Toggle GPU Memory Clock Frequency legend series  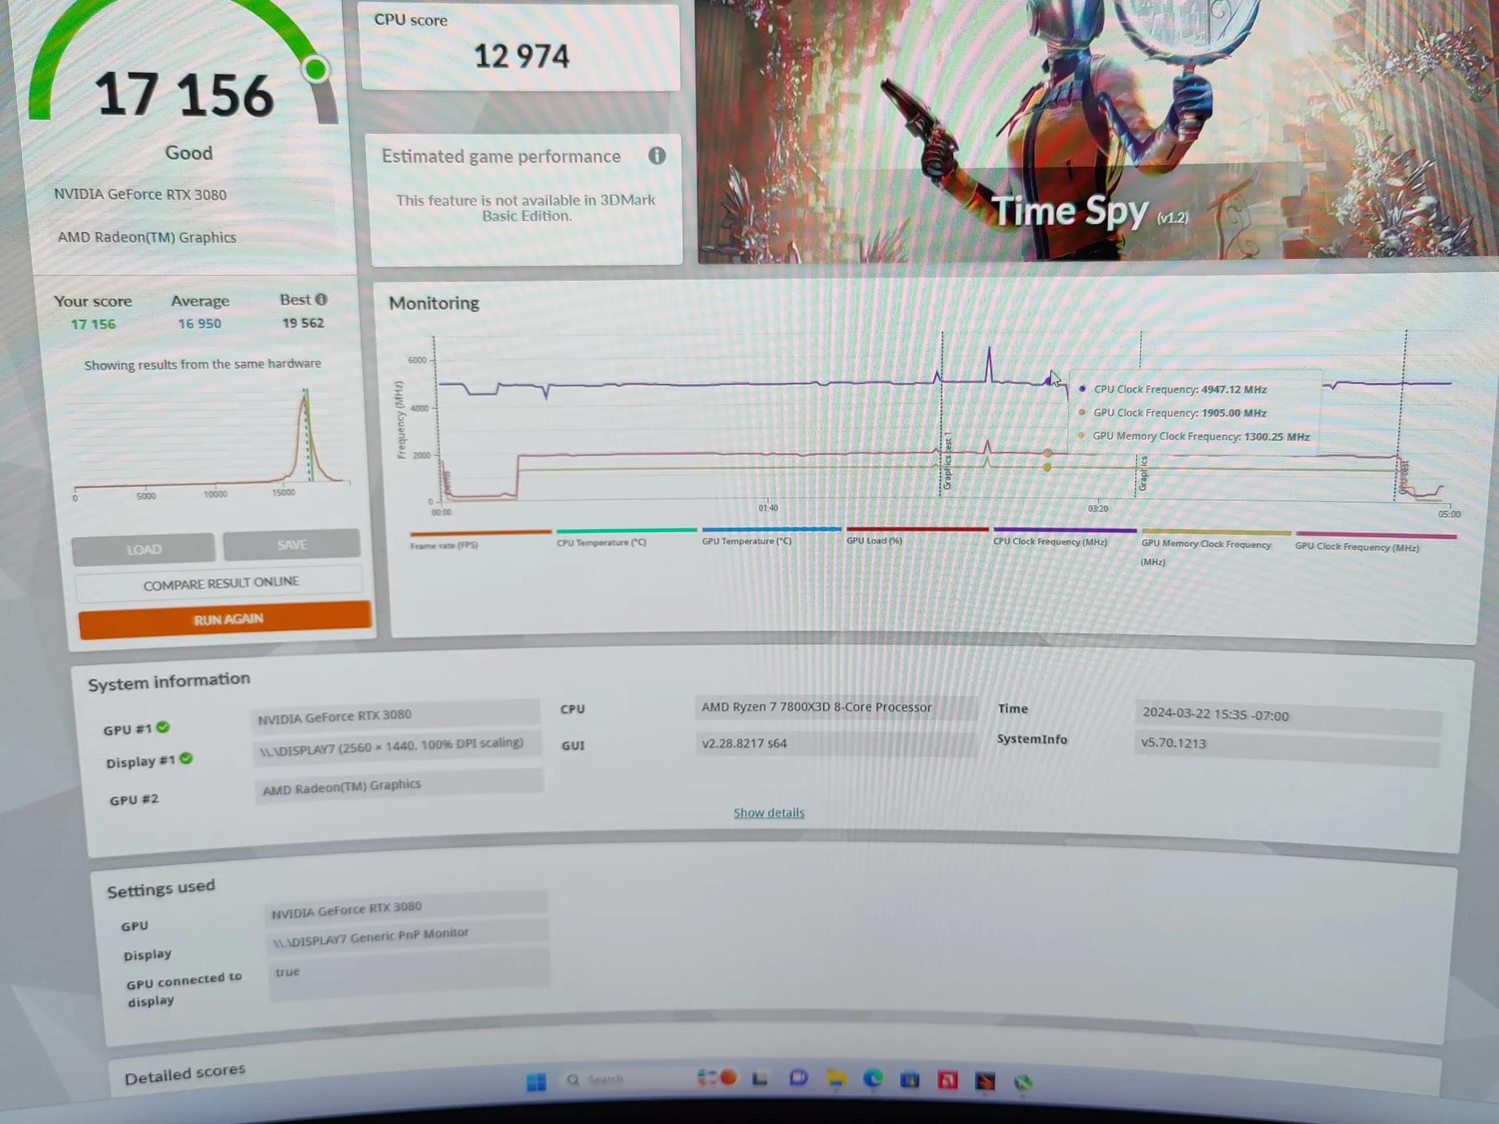(1216, 547)
